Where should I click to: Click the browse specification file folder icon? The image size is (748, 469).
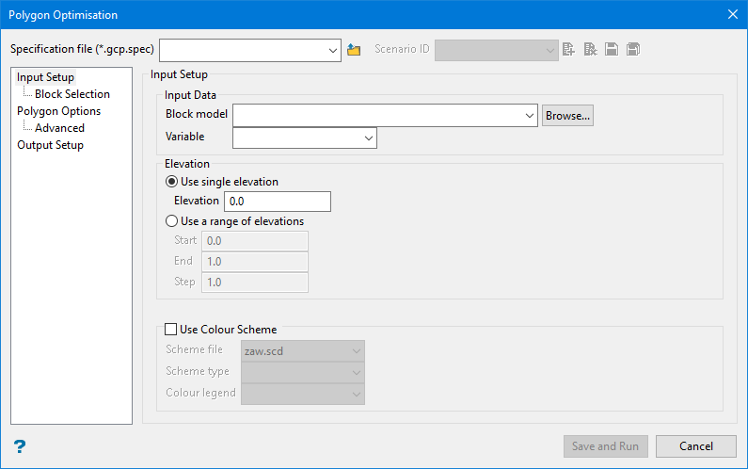pyautogui.click(x=354, y=50)
